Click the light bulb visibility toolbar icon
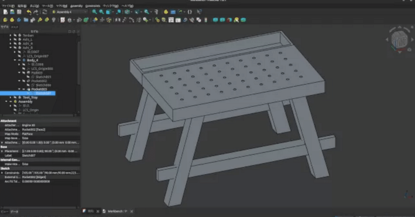 54,20
